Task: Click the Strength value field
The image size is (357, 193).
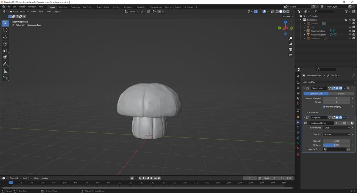Action: click(x=337, y=141)
